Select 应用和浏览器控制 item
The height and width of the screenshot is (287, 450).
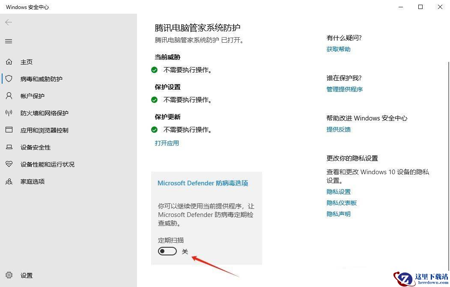point(45,131)
